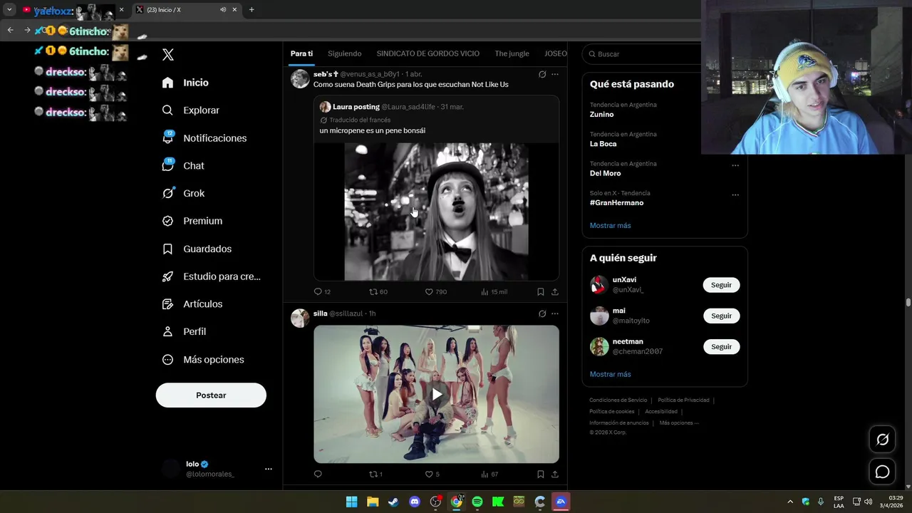Image resolution: width=912 pixels, height=513 pixels.
Task: Open more options for #GranHermano trend
Action: tap(735, 195)
